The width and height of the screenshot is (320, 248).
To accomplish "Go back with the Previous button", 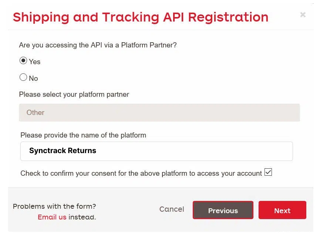I will click(223, 210).
